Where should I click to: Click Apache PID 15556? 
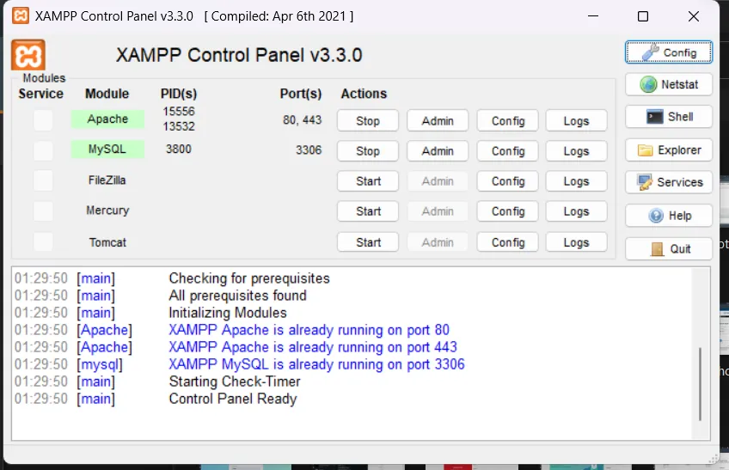coord(179,112)
